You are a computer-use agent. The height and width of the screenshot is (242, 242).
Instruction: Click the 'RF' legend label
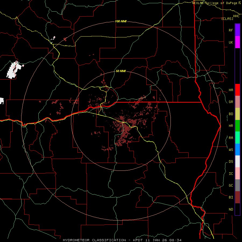point(231,30)
